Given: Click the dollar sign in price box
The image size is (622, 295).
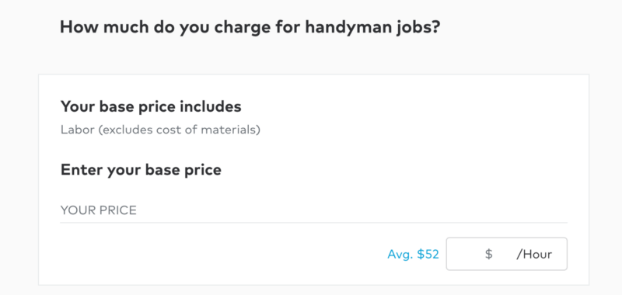Looking at the screenshot, I should point(489,254).
